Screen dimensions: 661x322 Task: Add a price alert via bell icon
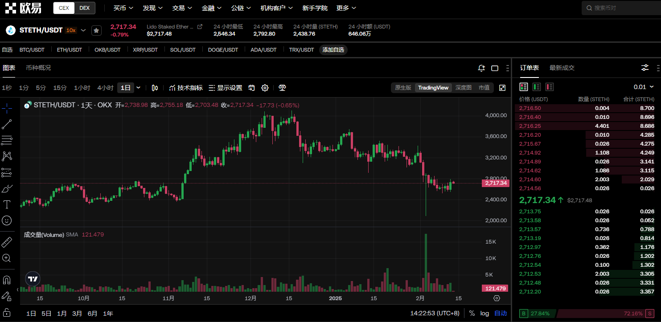pyautogui.click(x=481, y=68)
